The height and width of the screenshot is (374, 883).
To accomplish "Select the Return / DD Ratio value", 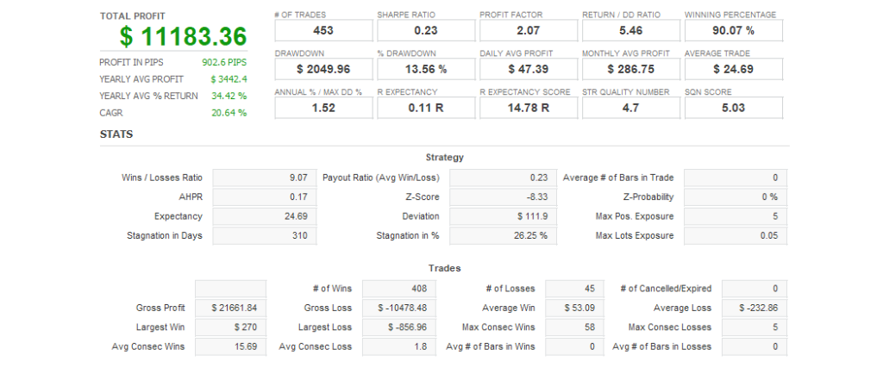I will pyautogui.click(x=631, y=31).
